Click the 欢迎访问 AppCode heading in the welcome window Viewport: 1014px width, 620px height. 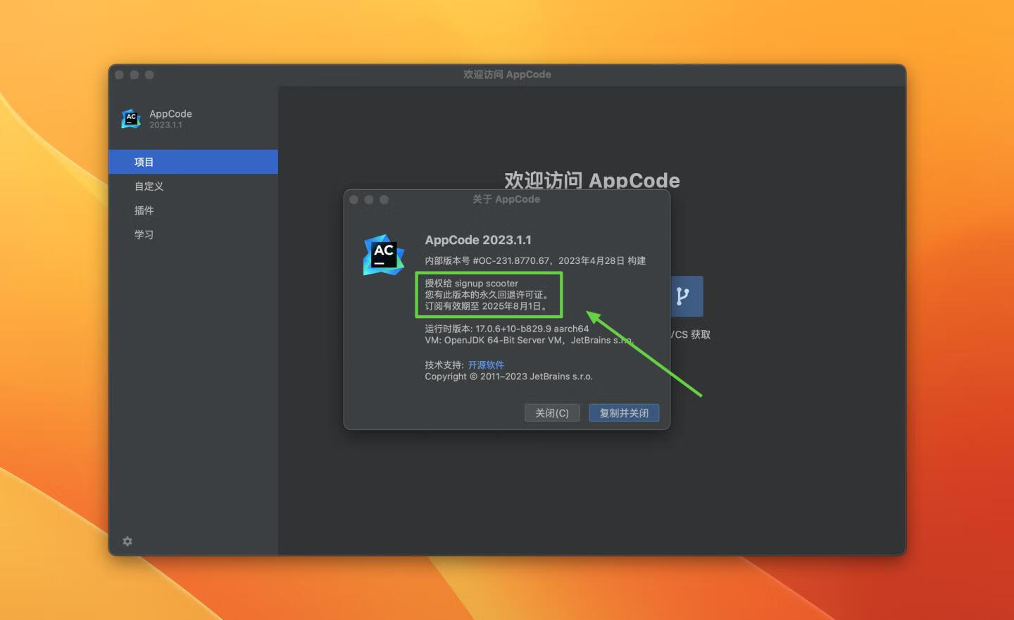tap(592, 180)
